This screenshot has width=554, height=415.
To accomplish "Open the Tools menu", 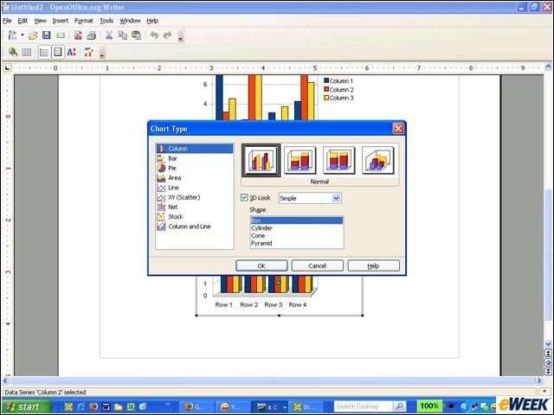I will pos(106,21).
